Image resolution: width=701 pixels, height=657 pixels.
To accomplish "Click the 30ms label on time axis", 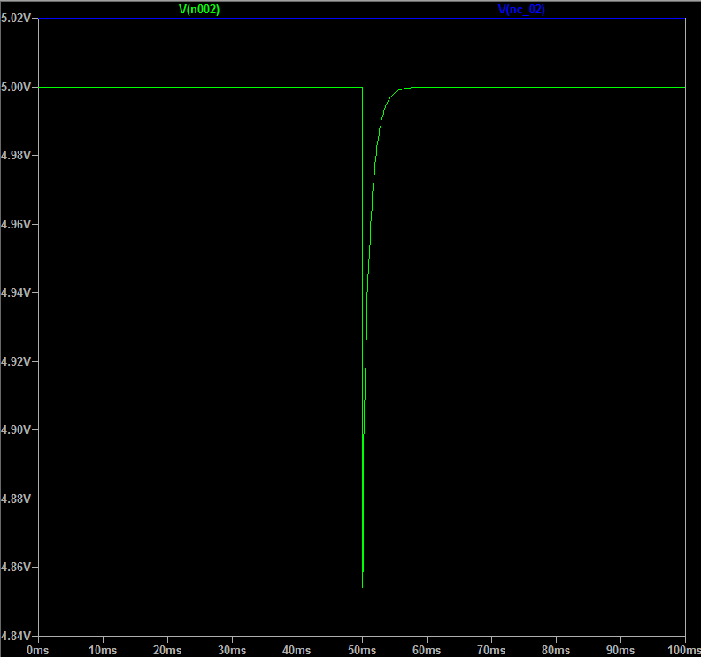I will pyautogui.click(x=232, y=649).
